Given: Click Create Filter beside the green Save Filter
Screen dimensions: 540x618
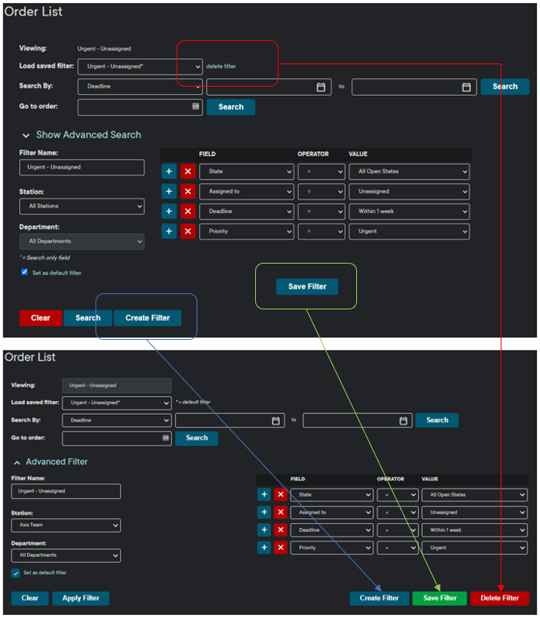Looking at the screenshot, I should point(379,598).
